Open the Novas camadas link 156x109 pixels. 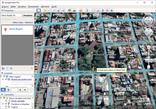18,101
